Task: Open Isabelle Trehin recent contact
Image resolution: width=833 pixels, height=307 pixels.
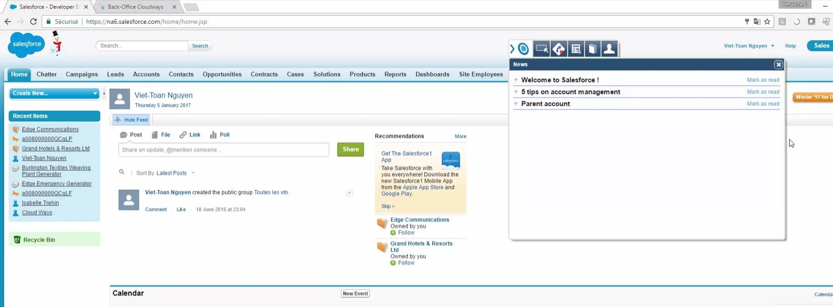Action: [40, 203]
